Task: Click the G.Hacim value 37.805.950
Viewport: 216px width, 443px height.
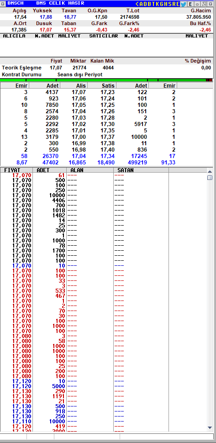Action: pyautogui.click(x=199, y=17)
